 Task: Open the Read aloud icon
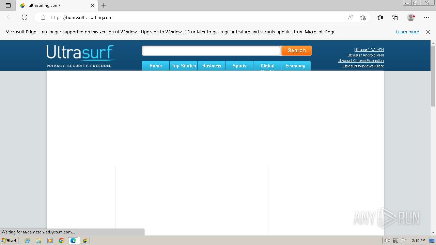351,17
